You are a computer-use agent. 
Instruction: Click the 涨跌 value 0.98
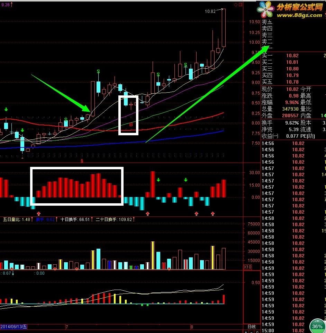pyautogui.click(x=293, y=96)
